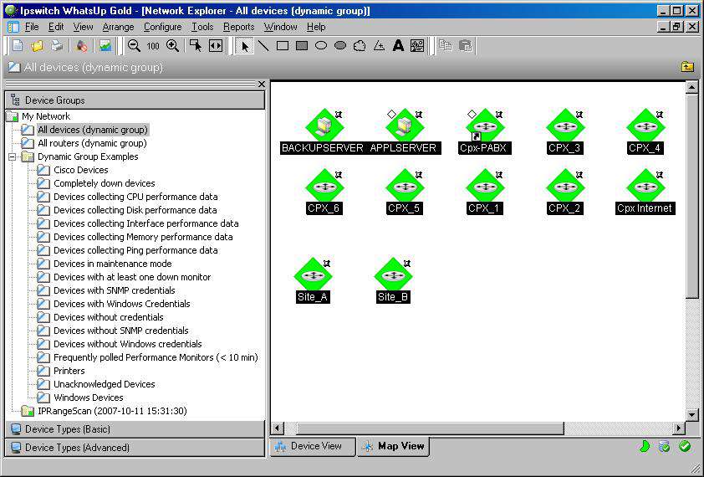
Task: Collapse the Dynamic Group Examples folder
Action: click(x=12, y=156)
